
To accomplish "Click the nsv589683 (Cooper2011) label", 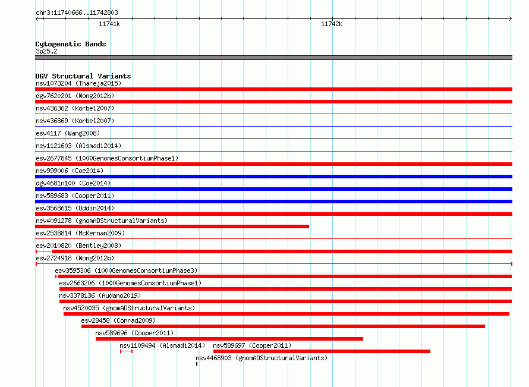I will (75, 196).
